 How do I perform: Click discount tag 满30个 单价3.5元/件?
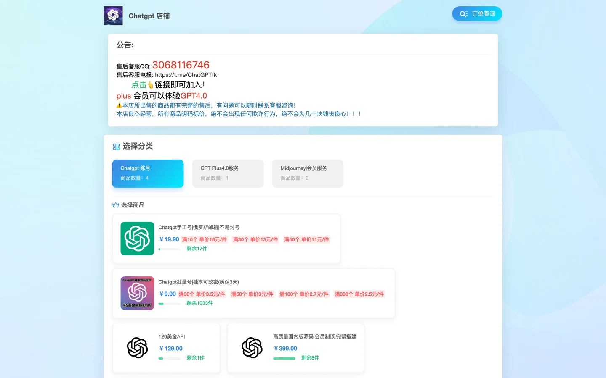pos(202,294)
